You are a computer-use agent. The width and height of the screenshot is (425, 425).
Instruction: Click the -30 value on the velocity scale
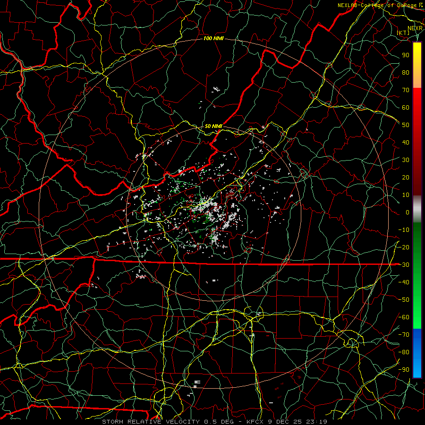click(x=404, y=265)
